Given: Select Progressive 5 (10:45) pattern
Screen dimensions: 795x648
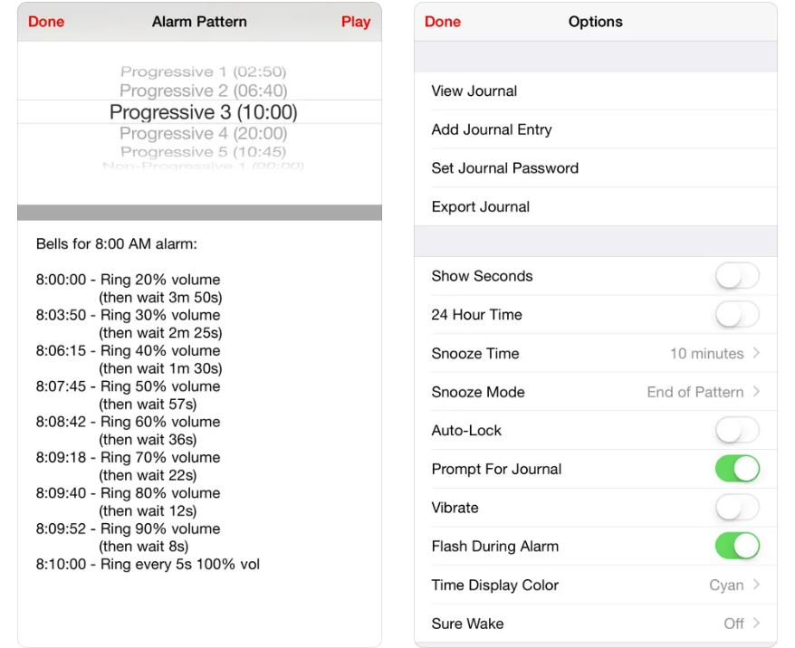Looking at the screenshot, I should pos(203,152).
